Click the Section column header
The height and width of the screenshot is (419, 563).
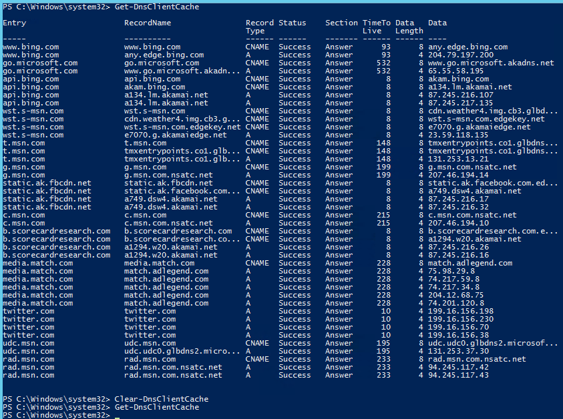click(341, 23)
